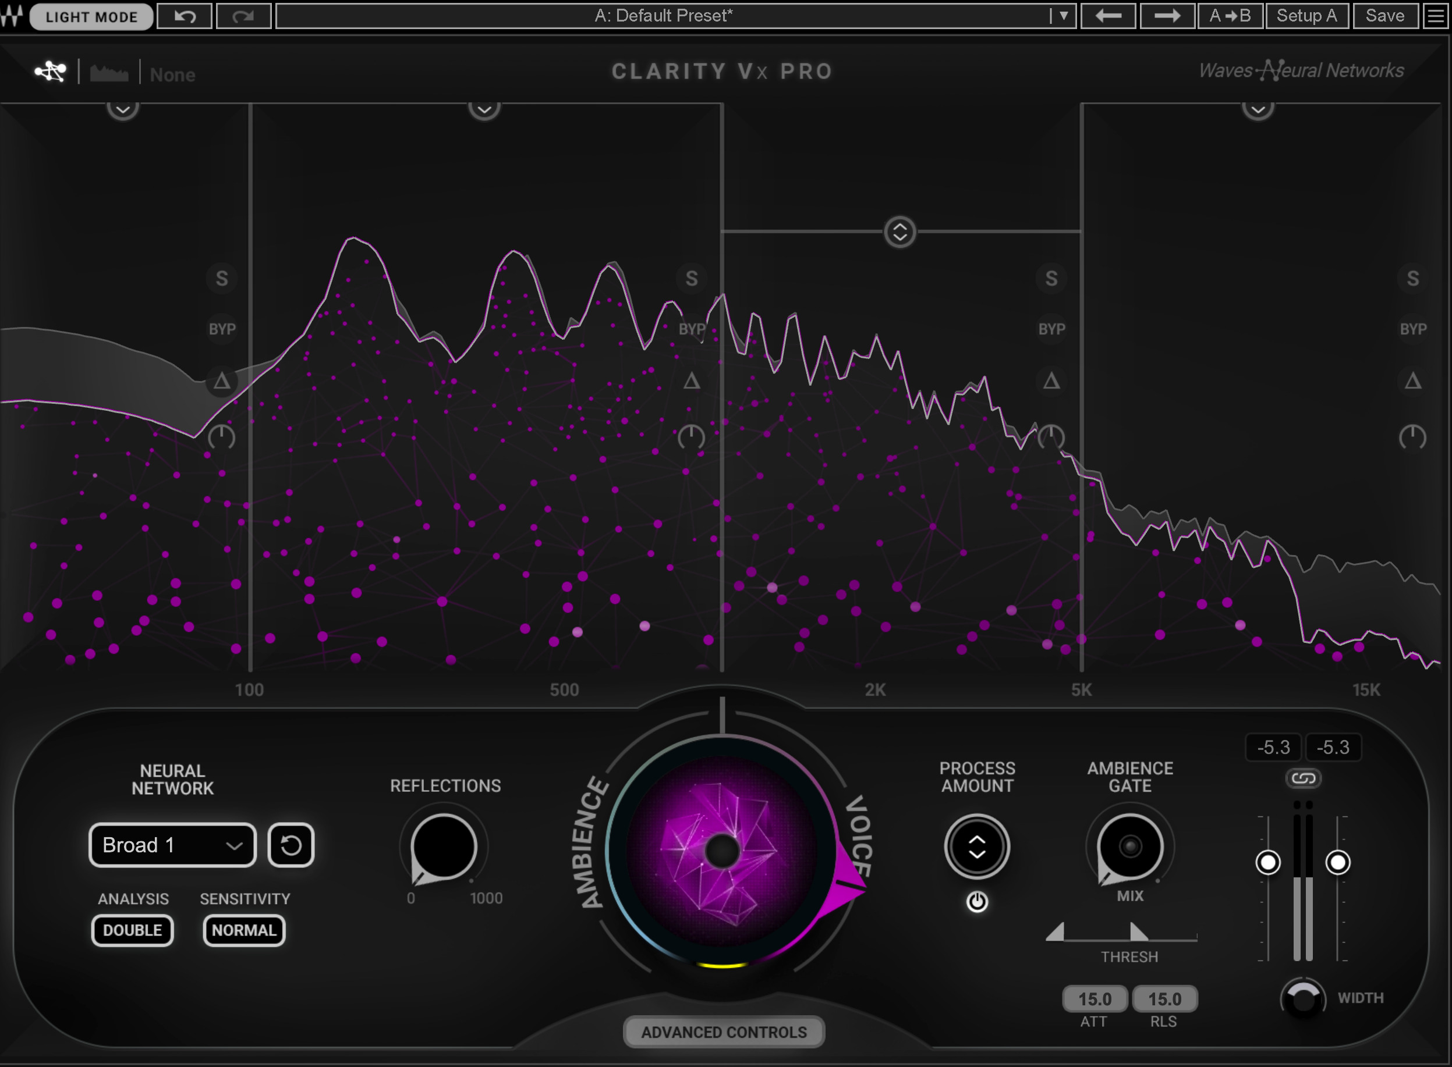The height and width of the screenshot is (1067, 1452).
Task: Click the delta triangle icon of first band
Action: pyautogui.click(x=222, y=381)
